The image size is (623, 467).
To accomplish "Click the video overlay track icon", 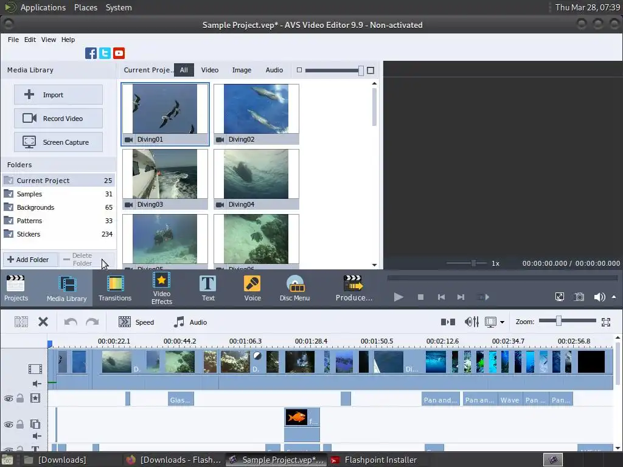I will (x=35, y=424).
